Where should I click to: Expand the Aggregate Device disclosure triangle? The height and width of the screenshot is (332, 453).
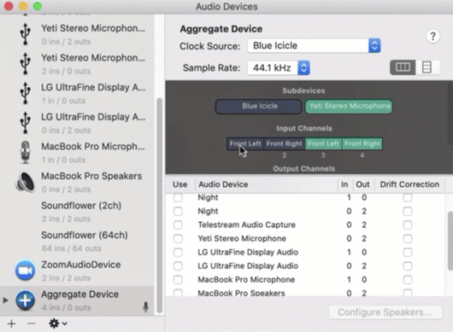pyautogui.click(x=5, y=300)
